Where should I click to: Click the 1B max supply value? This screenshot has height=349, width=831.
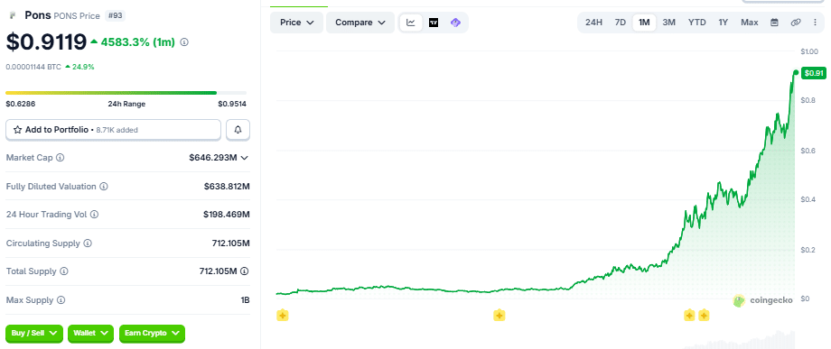[x=245, y=300]
